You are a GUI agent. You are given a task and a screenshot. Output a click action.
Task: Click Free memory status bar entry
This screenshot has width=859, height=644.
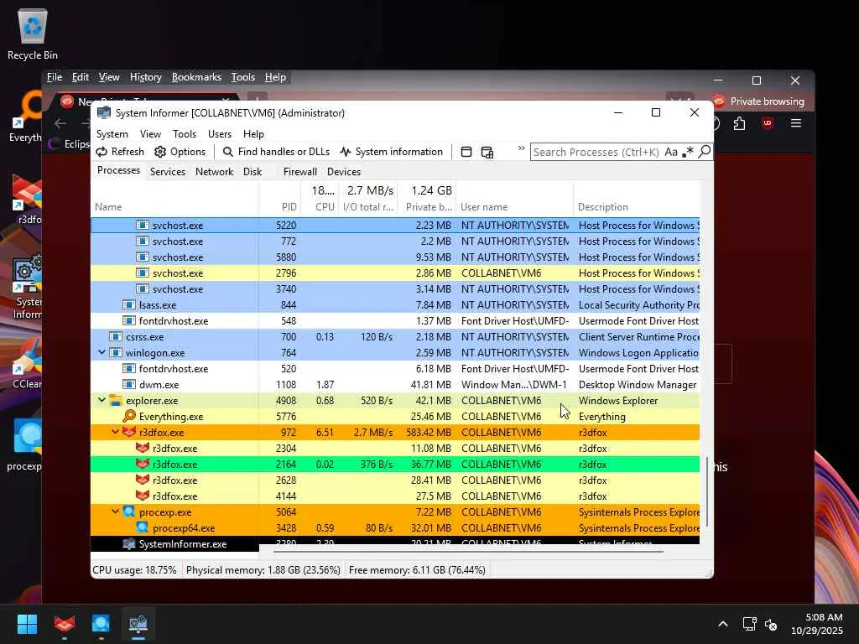click(417, 570)
